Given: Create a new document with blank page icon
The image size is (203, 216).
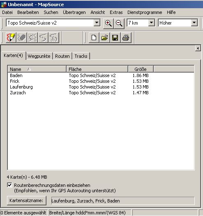Looking at the screenshot, I should [x=94, y=37].
